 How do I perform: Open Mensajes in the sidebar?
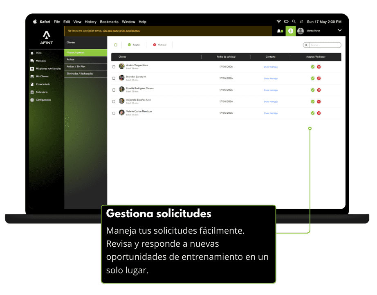pos(38,61)
